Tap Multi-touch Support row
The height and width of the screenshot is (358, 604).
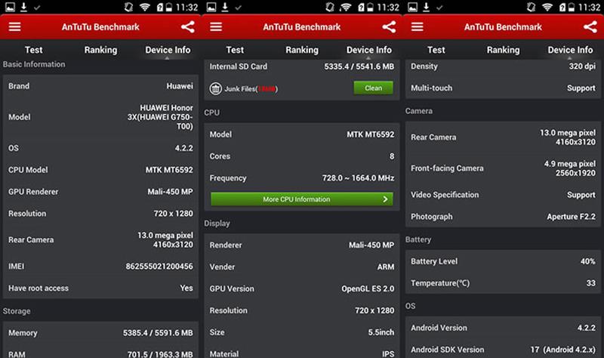[x=503, y=88]
